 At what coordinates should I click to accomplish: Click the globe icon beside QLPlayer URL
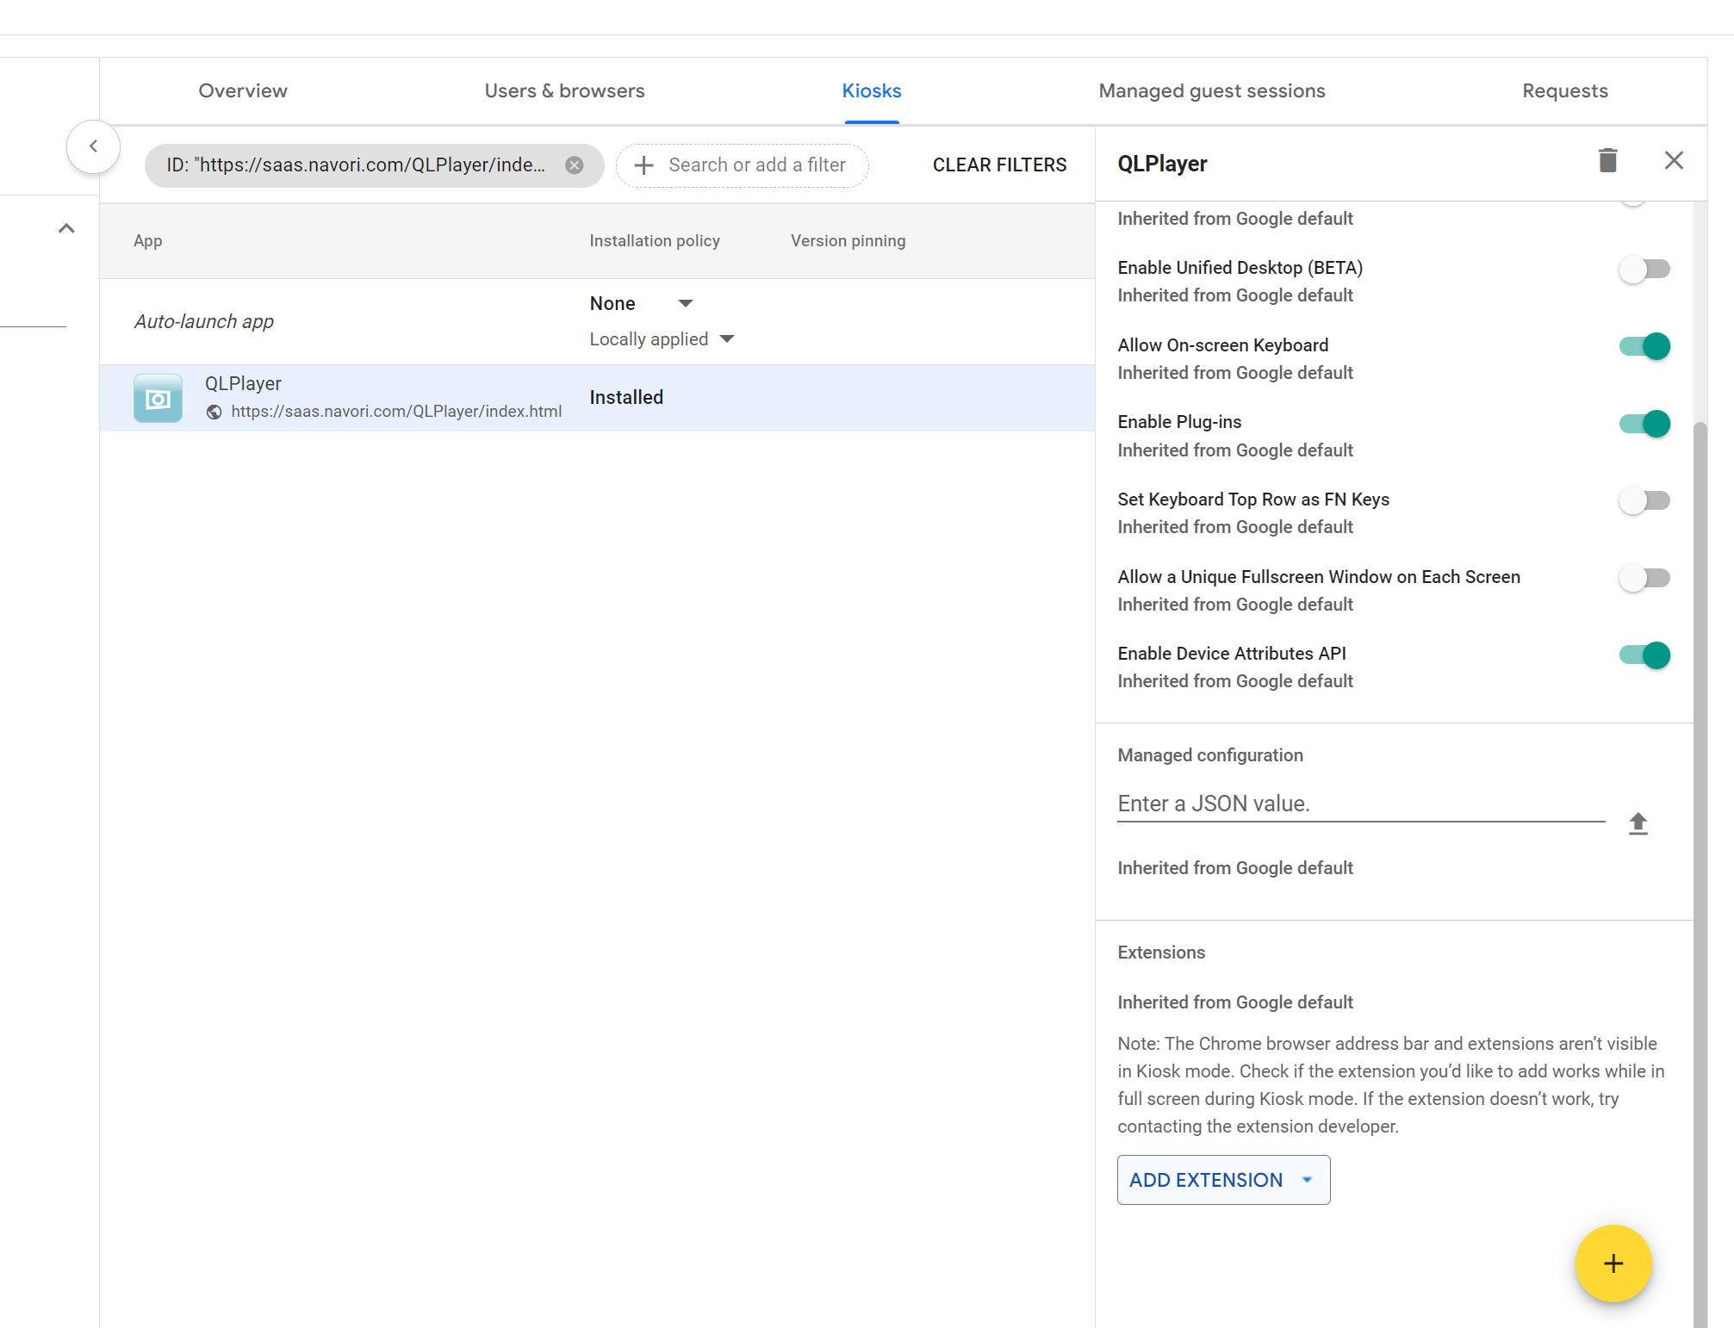pyautogui.click(x=214, y=413)
